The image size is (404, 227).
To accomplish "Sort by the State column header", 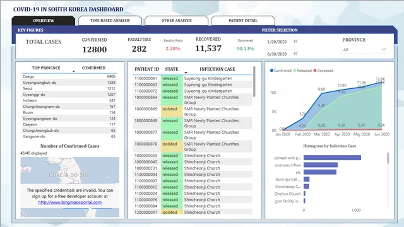I will coord(172,69).
